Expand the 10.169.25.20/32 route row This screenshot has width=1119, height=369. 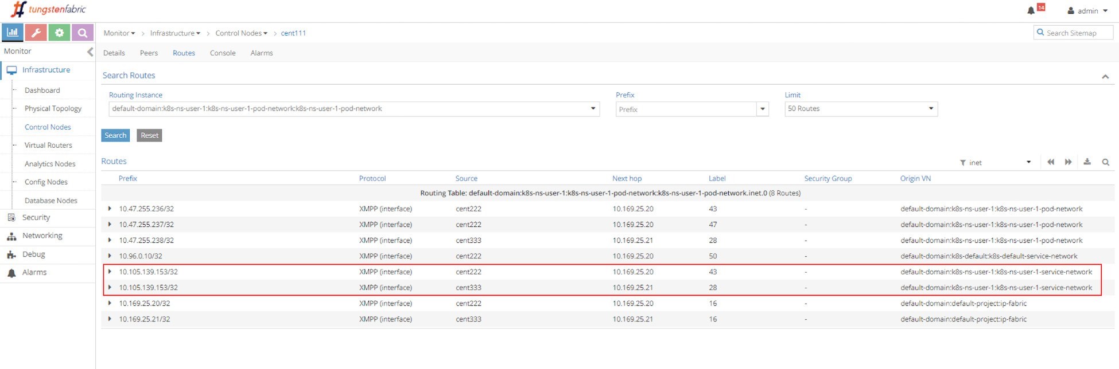coord(110,303)
